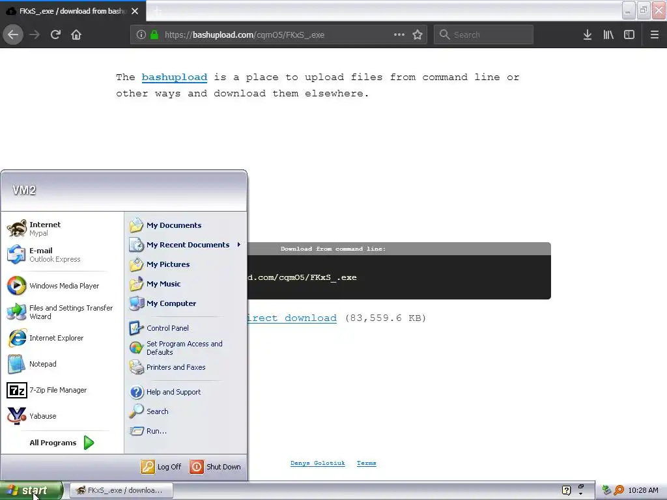Select FKxS_.exe taskbar window button

coord(121,490)
